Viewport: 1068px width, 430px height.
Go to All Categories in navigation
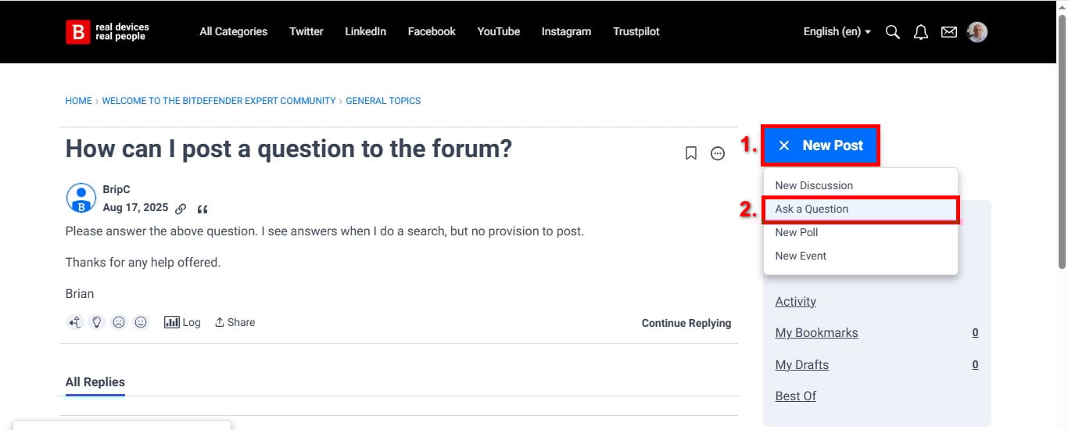pos(233,32)
